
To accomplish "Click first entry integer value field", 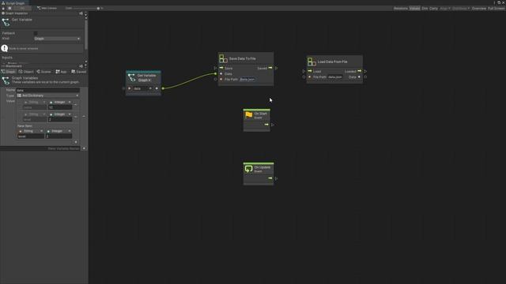I will pos(60,107).
